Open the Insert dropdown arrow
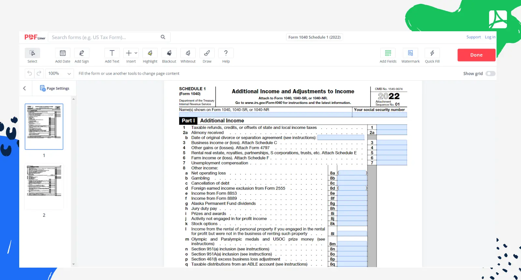 tap(136, 53)
